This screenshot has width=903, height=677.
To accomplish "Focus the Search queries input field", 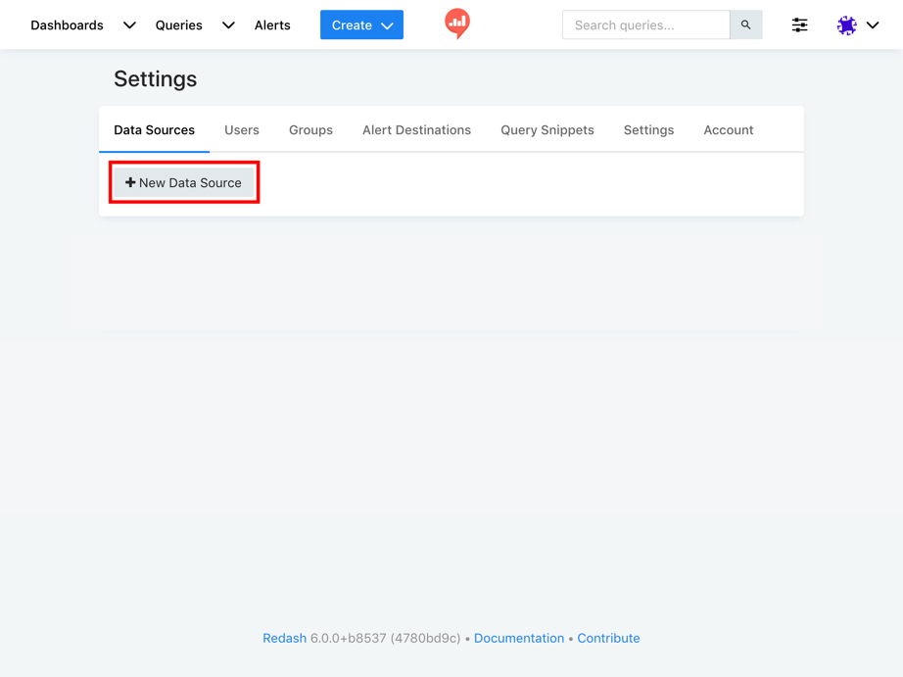I will coord(645,25).
